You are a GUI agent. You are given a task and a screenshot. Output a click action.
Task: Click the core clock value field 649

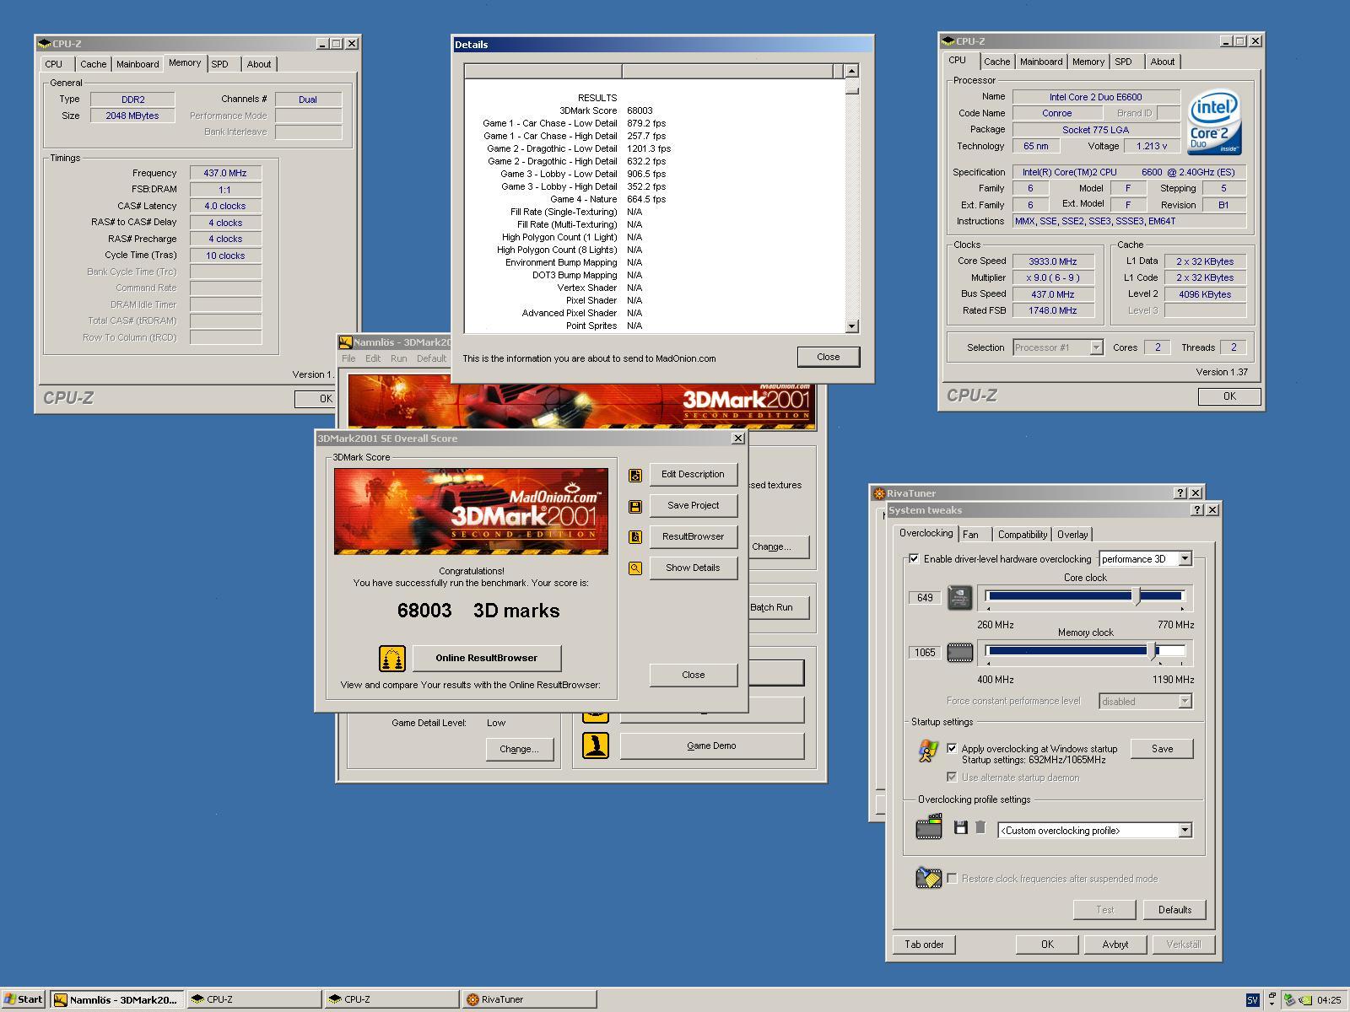[x=925, y=598]
